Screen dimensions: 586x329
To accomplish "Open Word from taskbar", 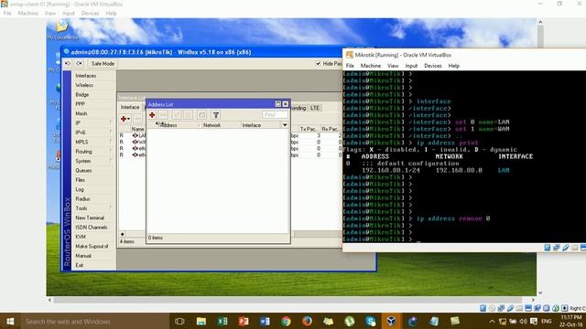I will tap(265, 321).
